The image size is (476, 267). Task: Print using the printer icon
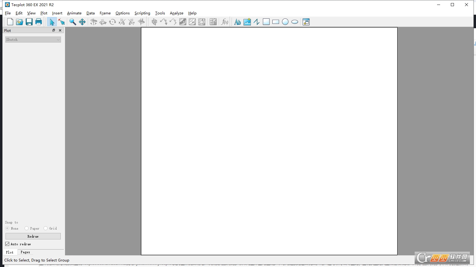click(x=39, y=22)
